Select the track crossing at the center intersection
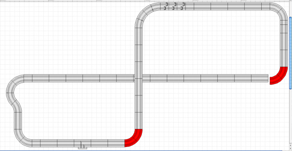Screen dimensions: 292x151 (138, 78)
